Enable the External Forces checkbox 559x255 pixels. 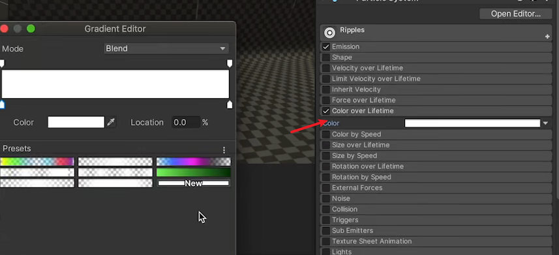pos(326,187)
